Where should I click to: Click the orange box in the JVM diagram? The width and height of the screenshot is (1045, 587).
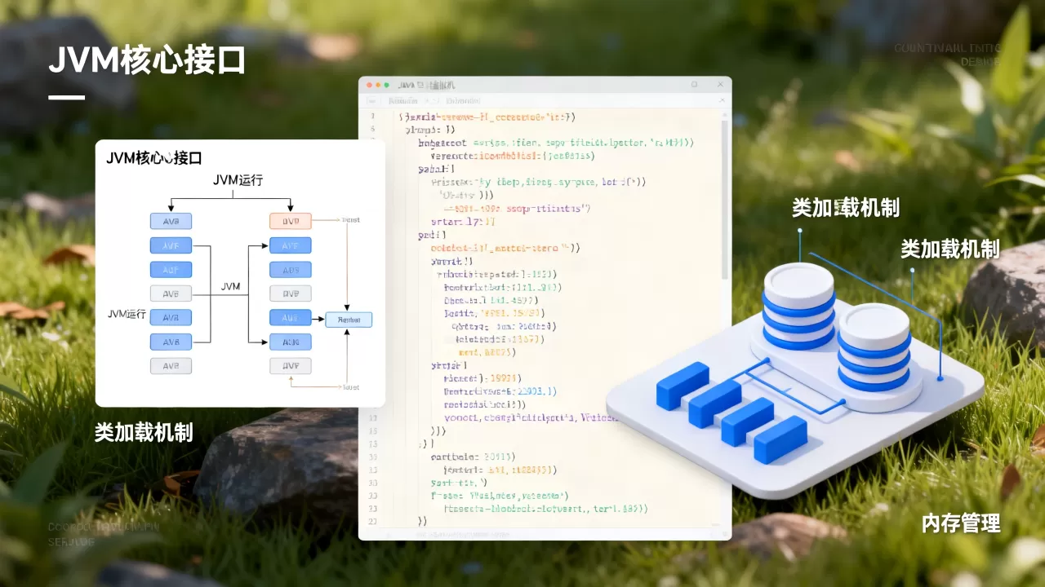pyautogui.click(x=291, y=221)
